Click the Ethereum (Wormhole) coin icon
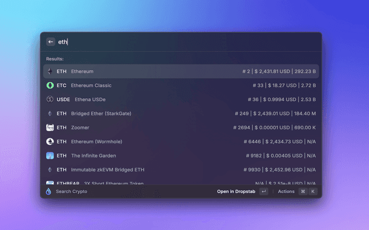This screenshot has height=230, width=369. point(50,141)
